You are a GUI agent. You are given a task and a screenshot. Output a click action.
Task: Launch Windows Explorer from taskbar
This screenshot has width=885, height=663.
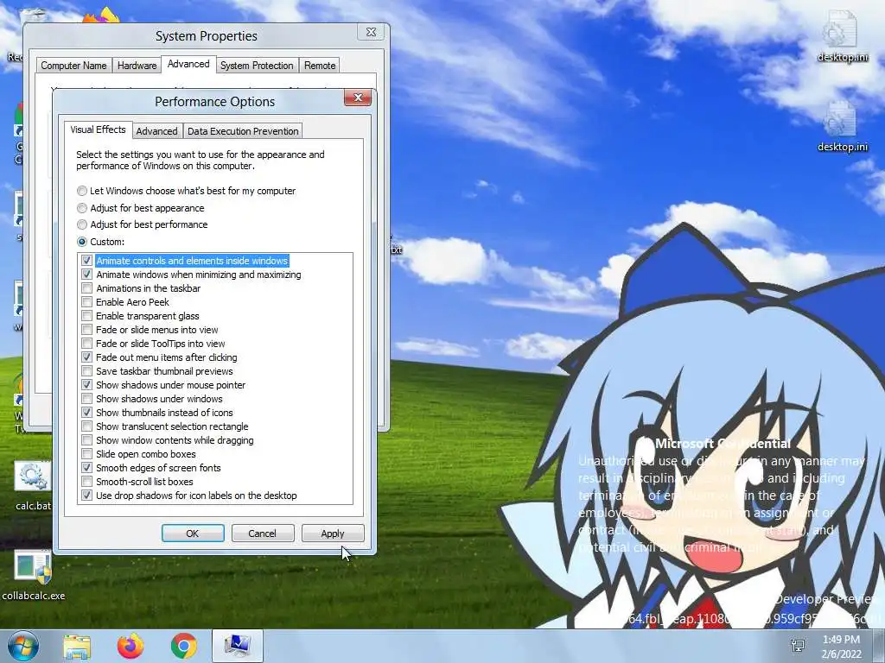(77, 646)
